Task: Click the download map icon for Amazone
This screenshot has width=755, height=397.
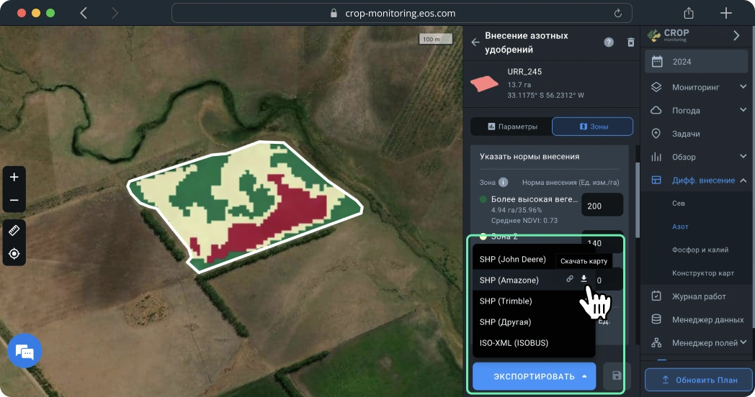Action: pos(584,279)
